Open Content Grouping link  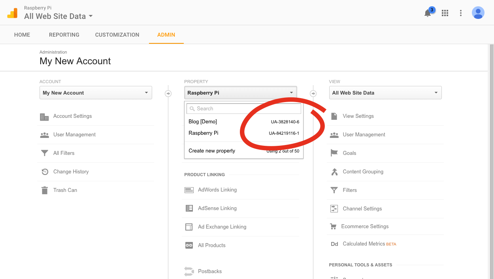coord(363,172)
